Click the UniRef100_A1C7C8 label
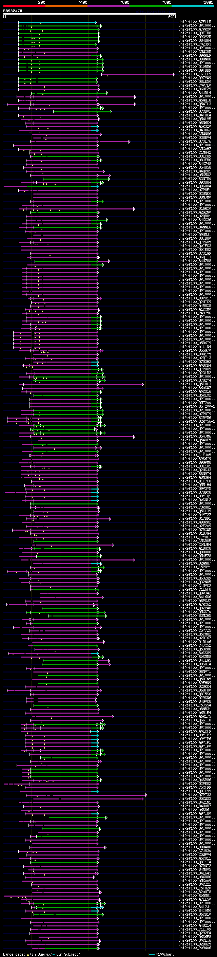This screenshot has height=957, width=217. [195, 481]
